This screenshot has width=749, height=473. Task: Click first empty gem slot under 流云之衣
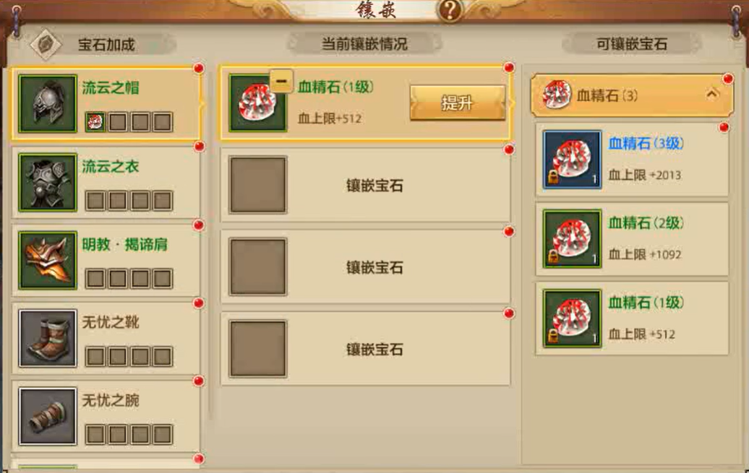pyautogui.click(x=95, y=201)
